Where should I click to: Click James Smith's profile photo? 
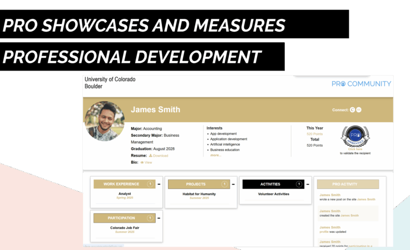(104, 121)
